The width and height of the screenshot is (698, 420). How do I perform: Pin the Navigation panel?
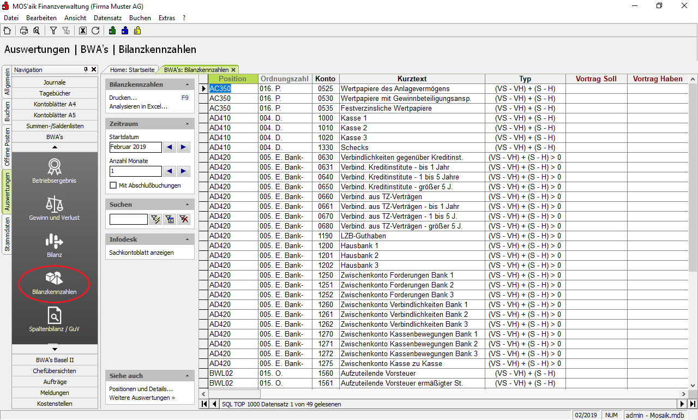86,70
